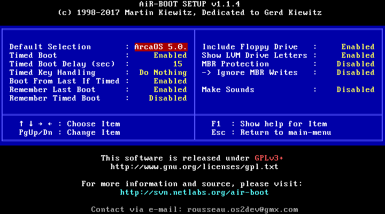The image size is (385, 214).
Task: Click the Choose Item hint text
Action: coord(94,124)
